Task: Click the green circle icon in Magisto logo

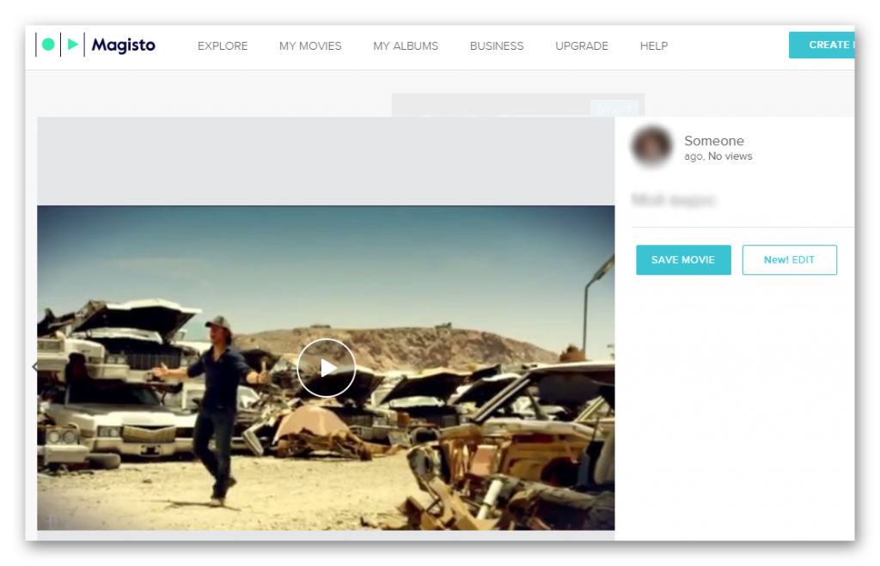Action: coord(48,45)
